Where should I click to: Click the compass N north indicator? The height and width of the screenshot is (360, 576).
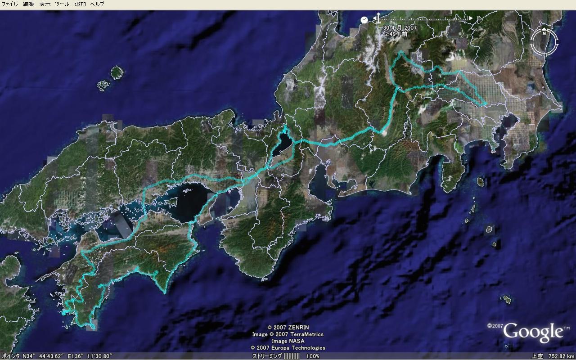point(544,32)
